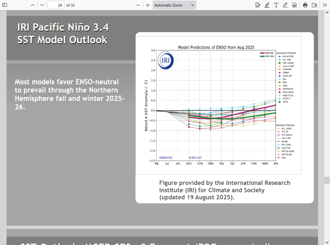
Task: Zoom out with the minus button
Action: pos(138,5)
